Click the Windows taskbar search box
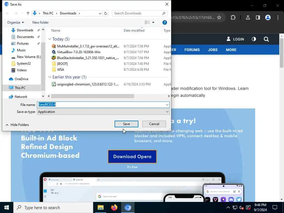Viewport: 284px width, 213px height. tap(54, 207)
